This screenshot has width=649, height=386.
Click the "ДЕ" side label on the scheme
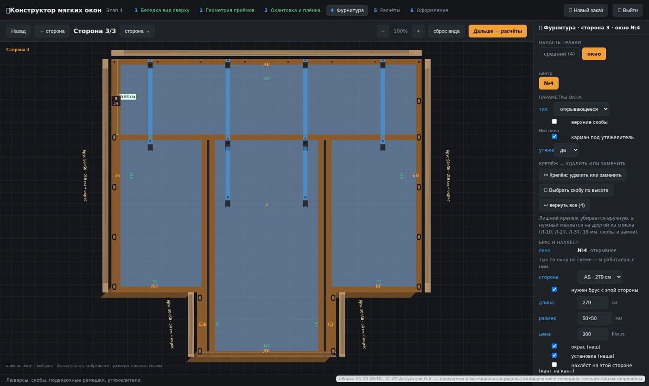click(x=267, y=351)
